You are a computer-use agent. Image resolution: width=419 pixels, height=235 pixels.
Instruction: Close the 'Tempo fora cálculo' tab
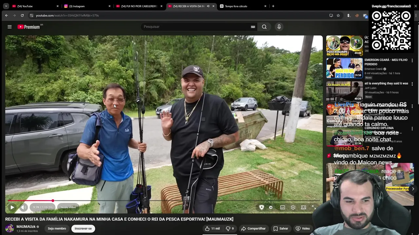(x=265, y=6)
